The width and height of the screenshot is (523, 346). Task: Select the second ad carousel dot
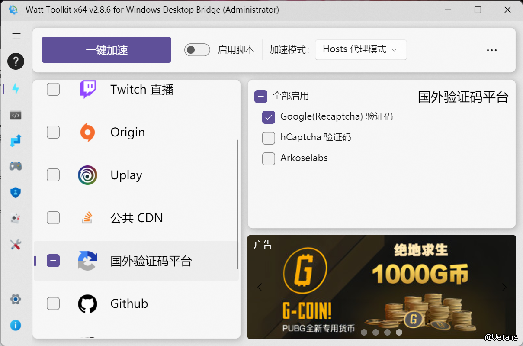(x=375, y=332)
